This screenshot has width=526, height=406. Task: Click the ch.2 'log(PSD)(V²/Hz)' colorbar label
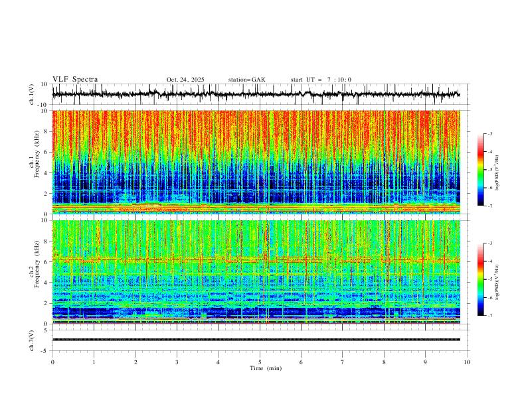click(x=497, y=282)
